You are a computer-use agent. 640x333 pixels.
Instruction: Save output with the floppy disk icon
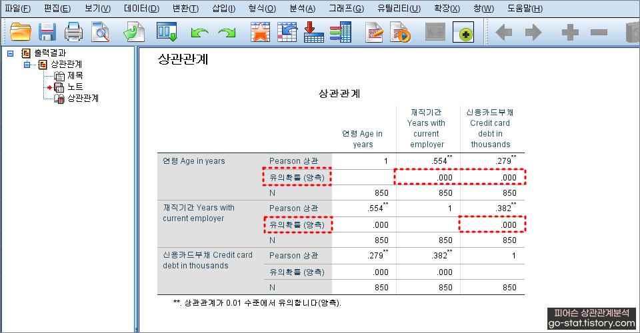point(47,32)
